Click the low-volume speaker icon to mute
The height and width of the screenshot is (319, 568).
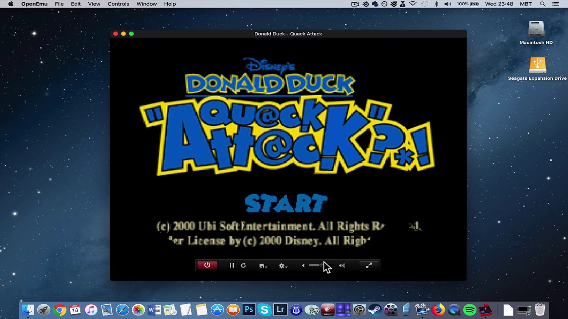tap(304, 266)
